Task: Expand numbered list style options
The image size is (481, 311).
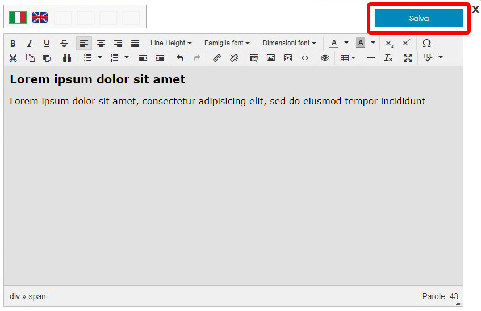Action: [127, 57]
